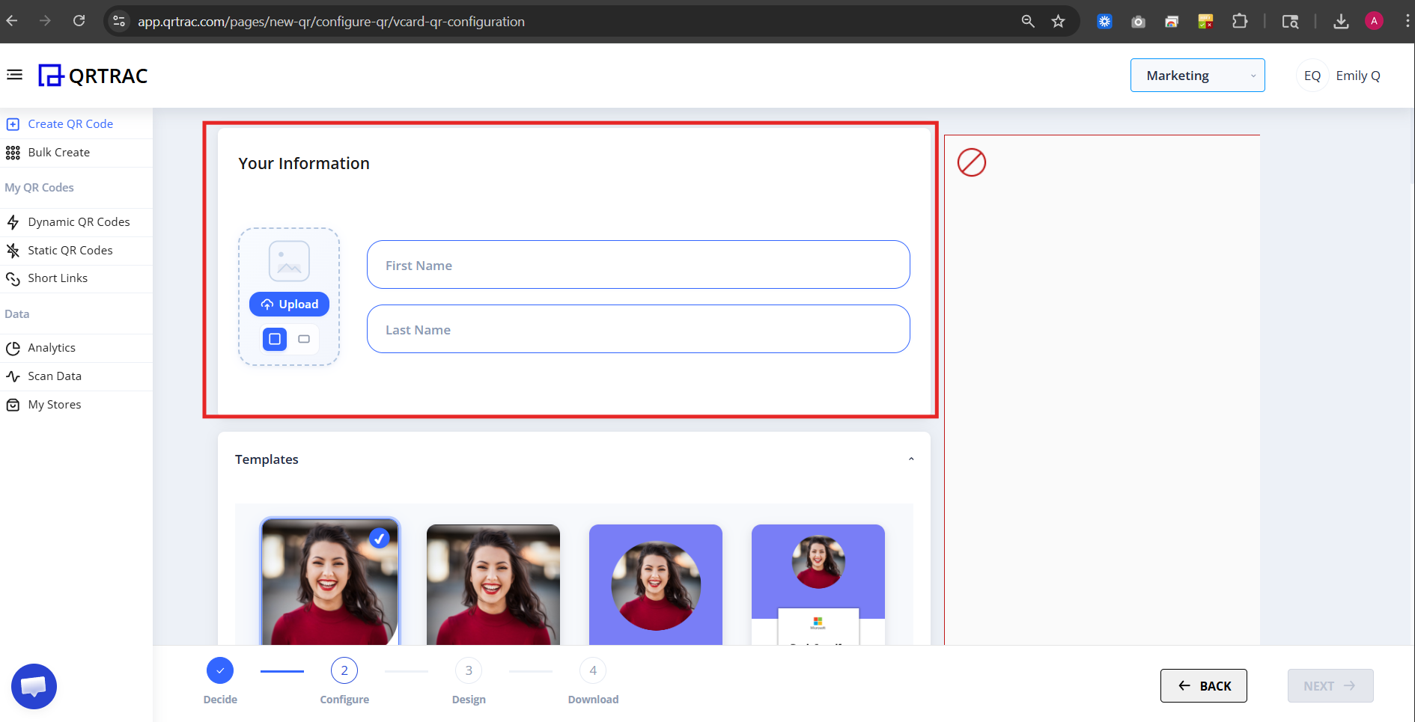Screen dimensions: 1415x722
Task: Open Chrome's three-dot browser menu
Action: [1407, 21]
